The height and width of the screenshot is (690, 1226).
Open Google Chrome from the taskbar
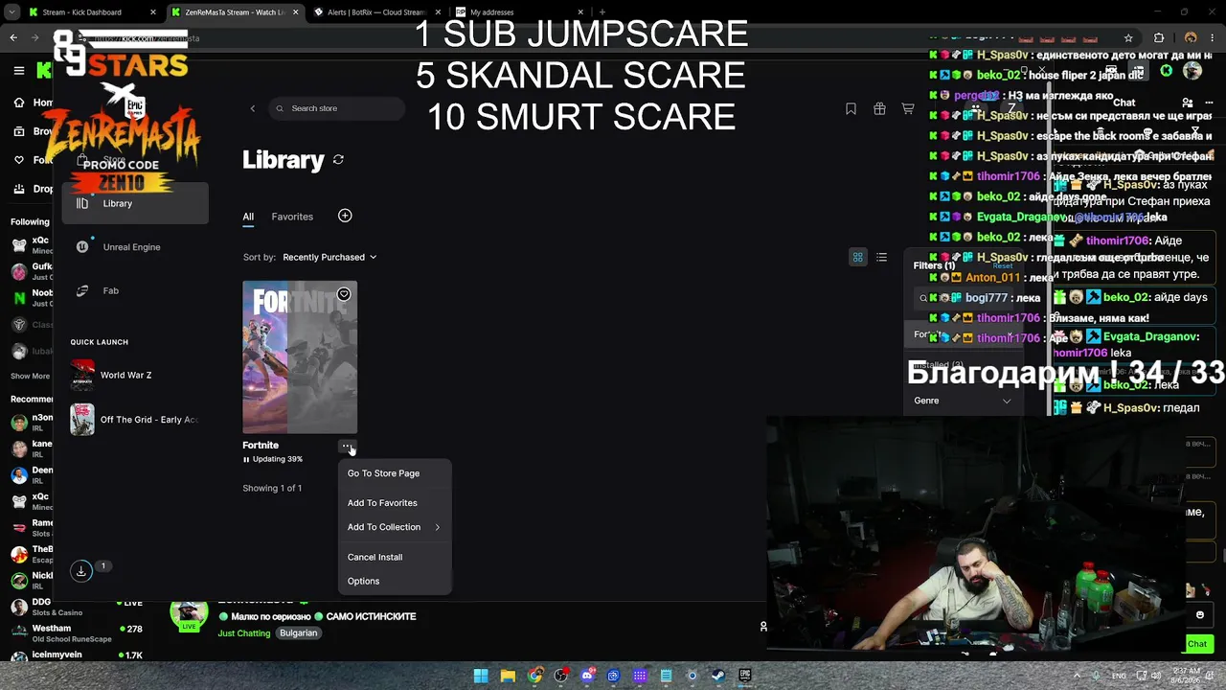tap(534, 676)
